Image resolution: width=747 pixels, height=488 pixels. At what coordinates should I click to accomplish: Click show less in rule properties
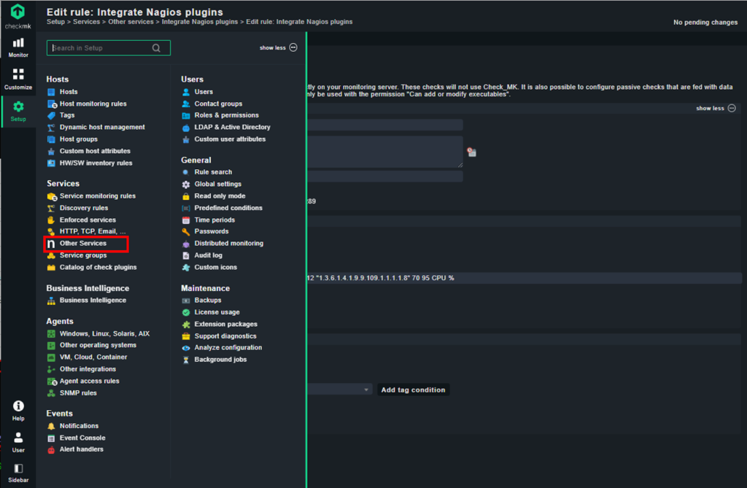click(x=716, y=108)
